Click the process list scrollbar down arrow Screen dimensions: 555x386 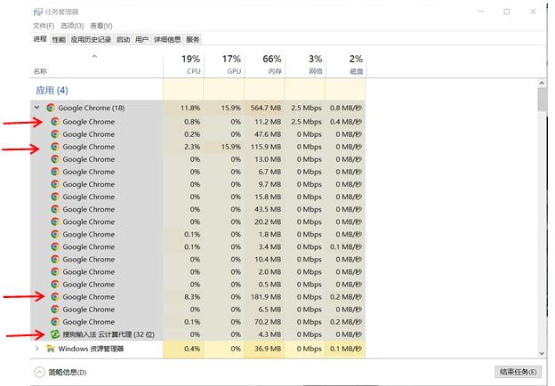point(542,353)
